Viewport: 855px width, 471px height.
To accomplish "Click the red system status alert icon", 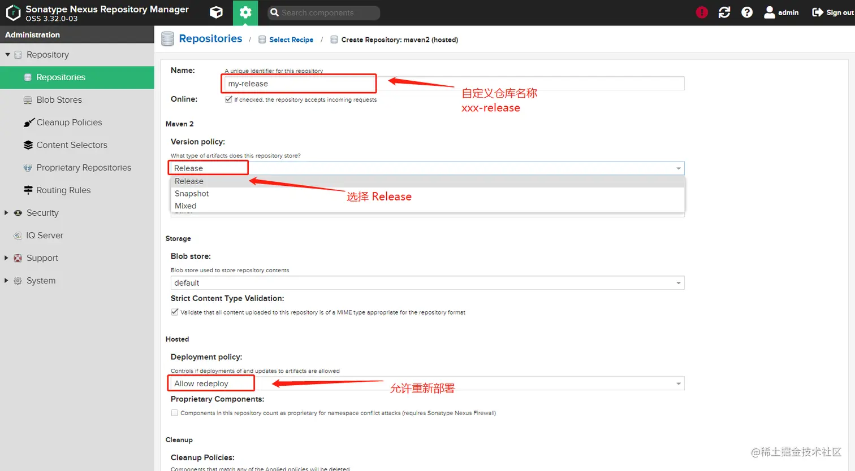I will (702, 12).
